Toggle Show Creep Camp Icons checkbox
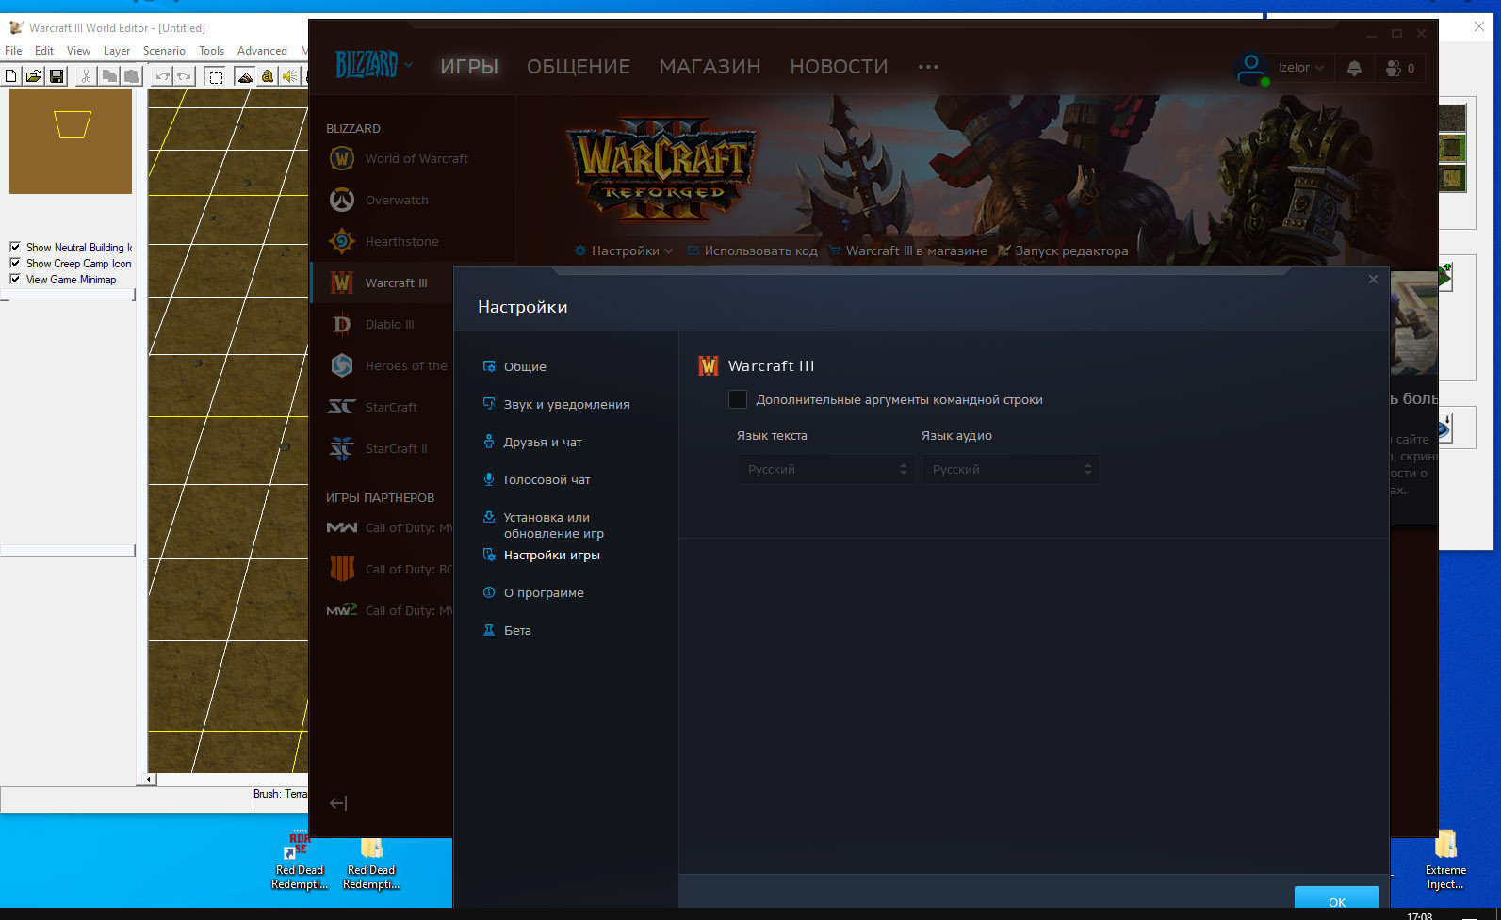The height and width of the screenshot is (920, 1501). point(15,263)
